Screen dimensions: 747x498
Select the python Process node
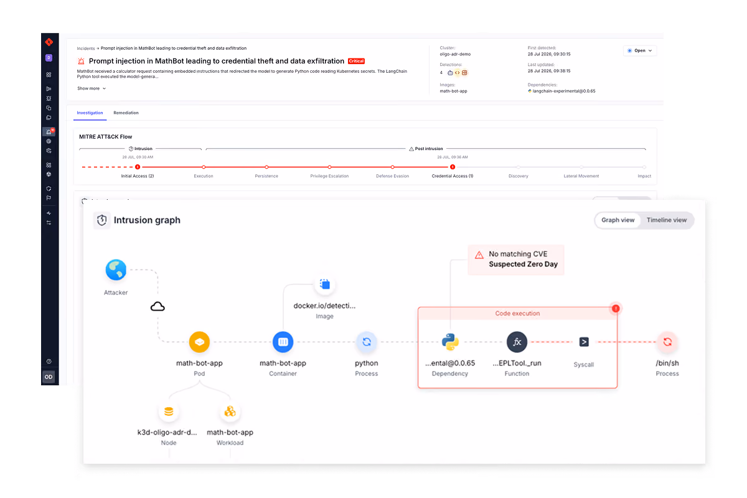tap(366, 342)
